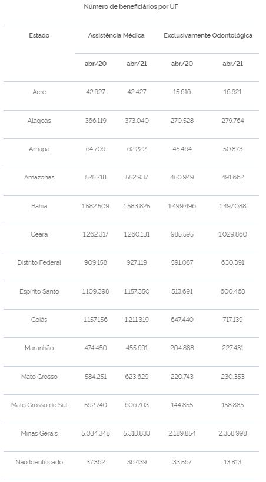The height and width of the screenshot is (482, 266).
Task: Select the Goiás row label
Action: pos(39,320)
